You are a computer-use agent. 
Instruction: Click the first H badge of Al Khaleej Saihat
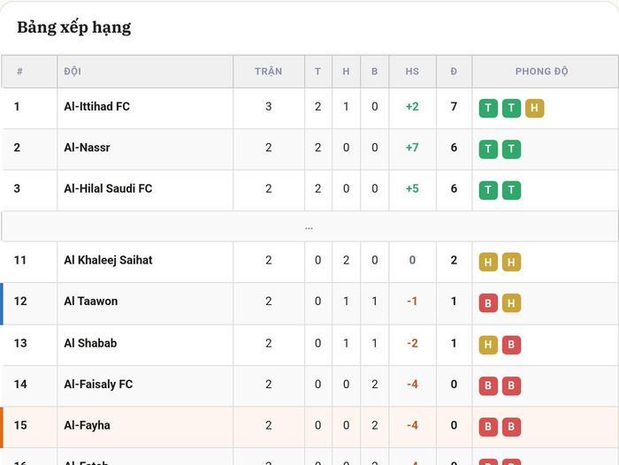(488, 262)
